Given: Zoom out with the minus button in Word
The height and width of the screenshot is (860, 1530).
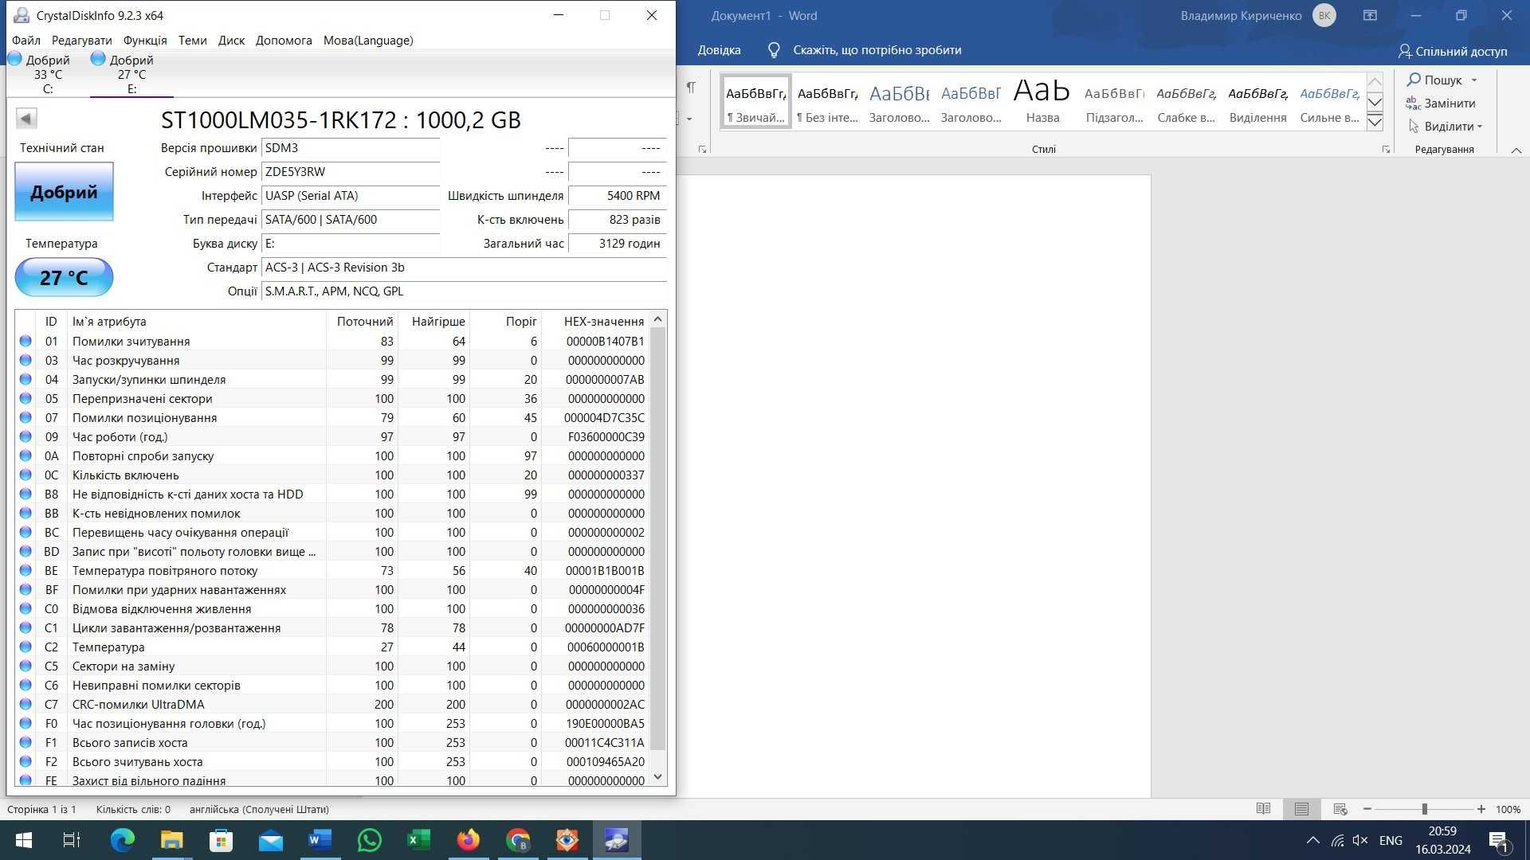Looking at the screenshot, I should 1367,809.
